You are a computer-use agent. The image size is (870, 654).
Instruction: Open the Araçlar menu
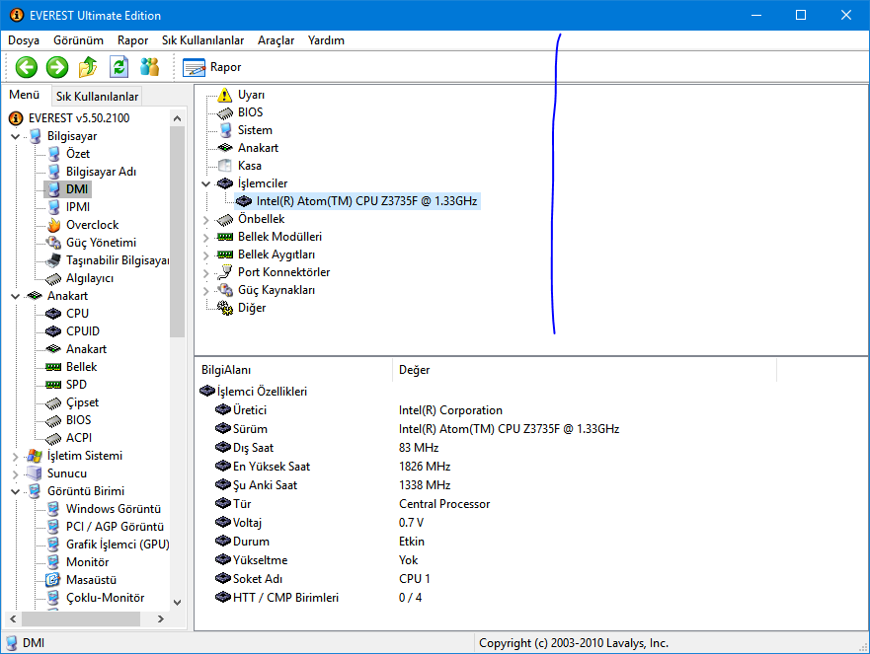276,40
